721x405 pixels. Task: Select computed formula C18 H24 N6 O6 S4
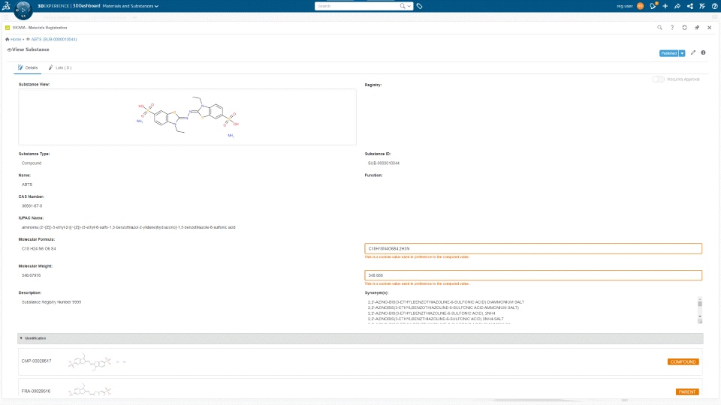38,248
